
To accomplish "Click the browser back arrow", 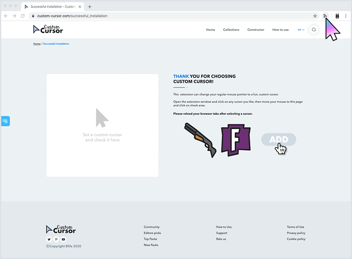I will (6, 16).
